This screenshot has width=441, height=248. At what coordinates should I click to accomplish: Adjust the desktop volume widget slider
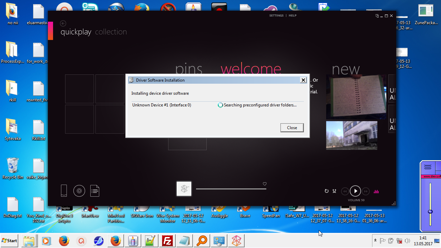430,211
